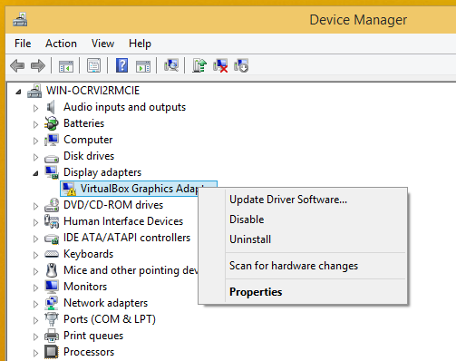
Task: Open Properties from the context menu
Action: [x=303, y=292]
